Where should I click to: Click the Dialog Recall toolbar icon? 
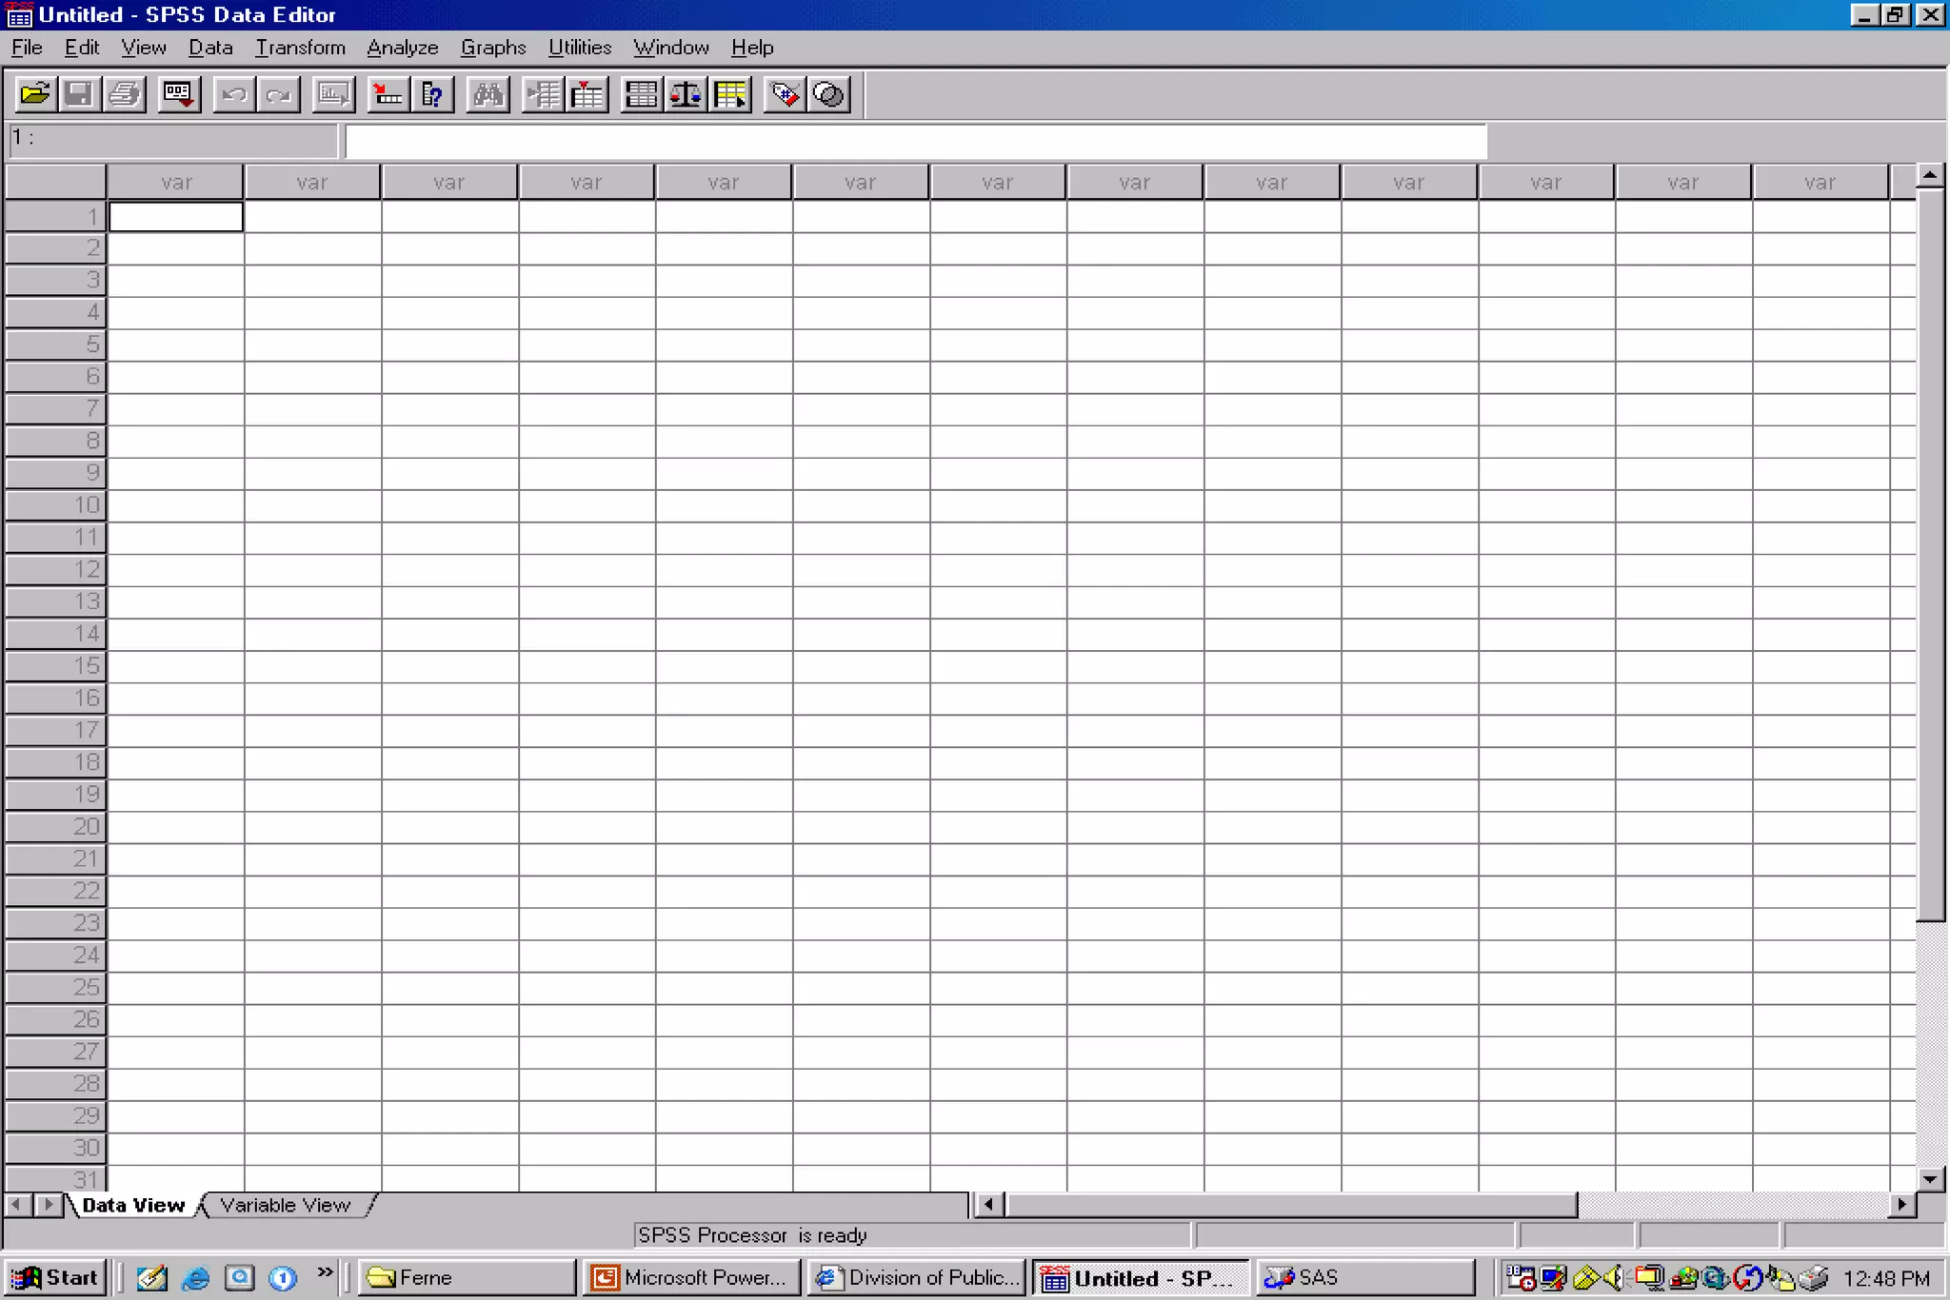[x=178, y=94]
